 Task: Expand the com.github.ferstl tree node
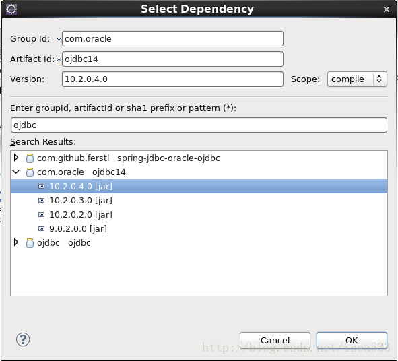(x=16, y=158)
